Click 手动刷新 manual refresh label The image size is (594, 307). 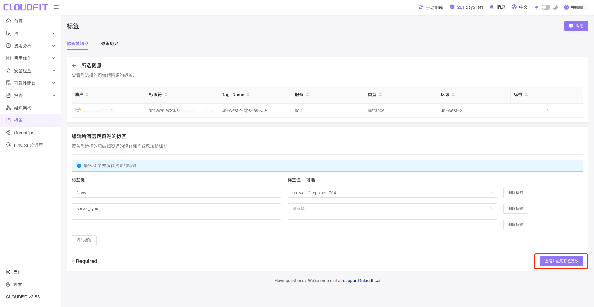[x=434, y=7]
